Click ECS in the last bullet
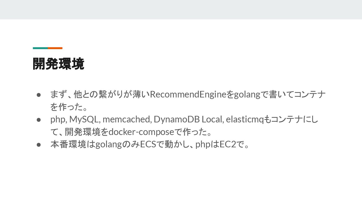The height and width of the screenshot is (204, 362). (148, 145)
